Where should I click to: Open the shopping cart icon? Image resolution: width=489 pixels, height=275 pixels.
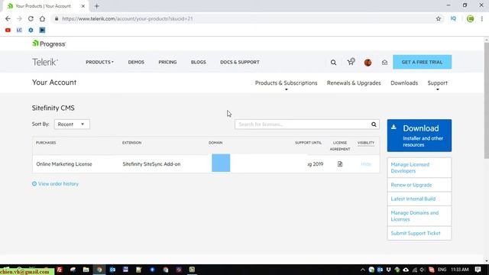coord(351,62)
